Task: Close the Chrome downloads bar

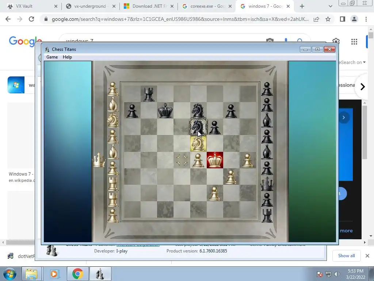Action: pos(367,256)
